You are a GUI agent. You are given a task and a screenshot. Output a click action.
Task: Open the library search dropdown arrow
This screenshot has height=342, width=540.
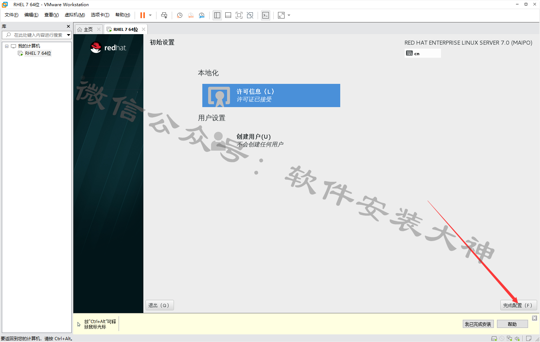69,35
